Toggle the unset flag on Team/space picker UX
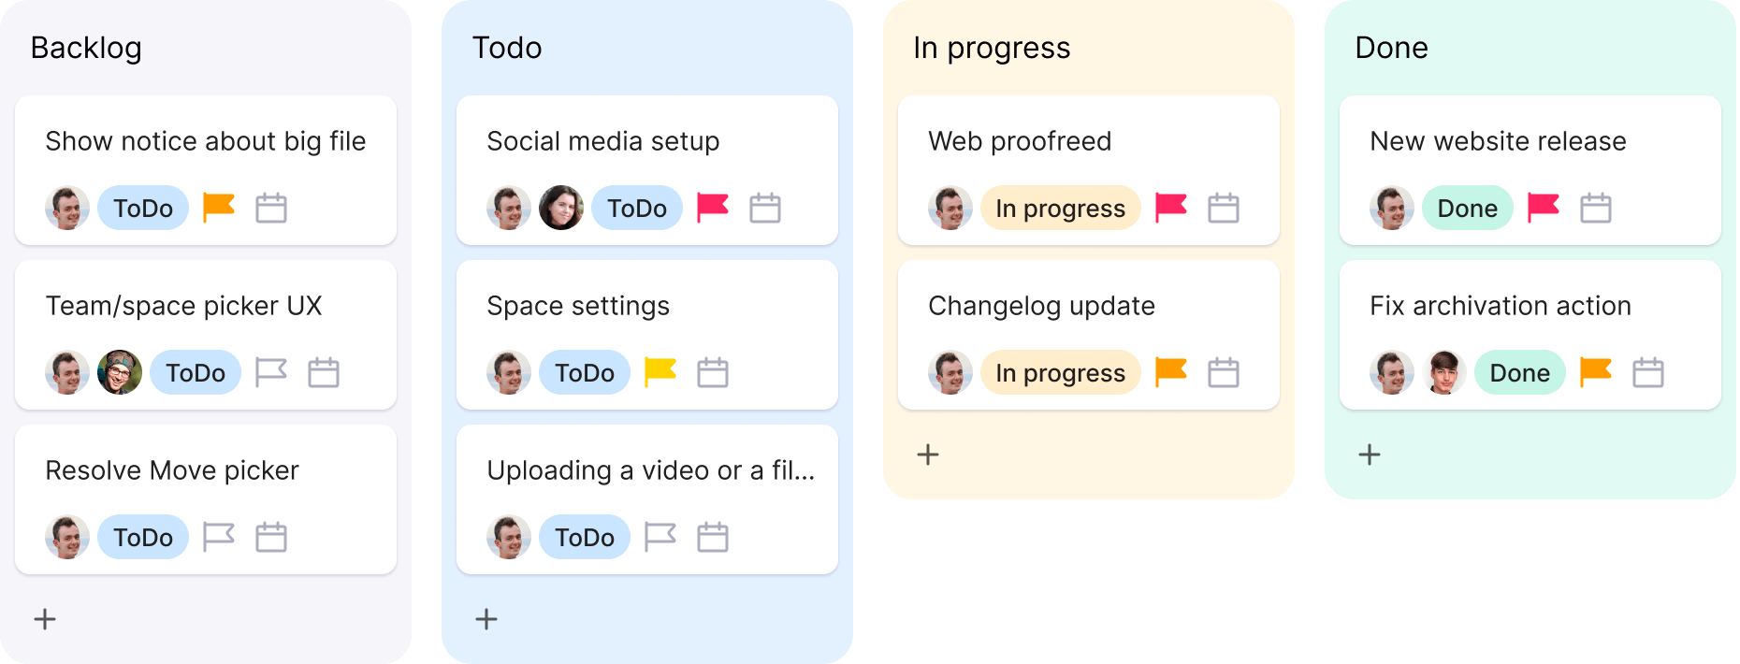Image resolution: width=1740 pixels, height=664 pixels. pos(270,372)
